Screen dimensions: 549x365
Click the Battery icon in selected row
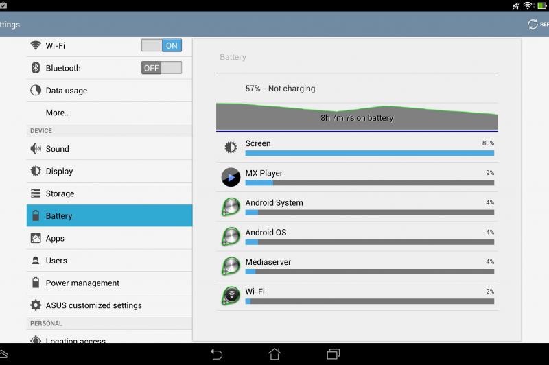point(36,215)
